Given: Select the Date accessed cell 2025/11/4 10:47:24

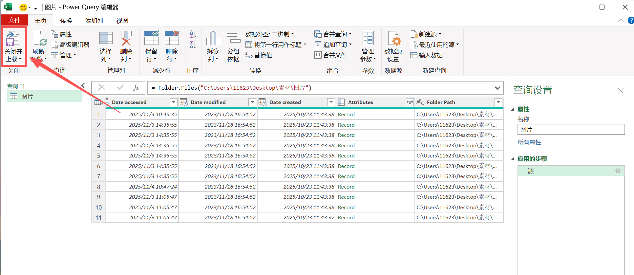Looking at the screenshot, I should click(142, 187).
